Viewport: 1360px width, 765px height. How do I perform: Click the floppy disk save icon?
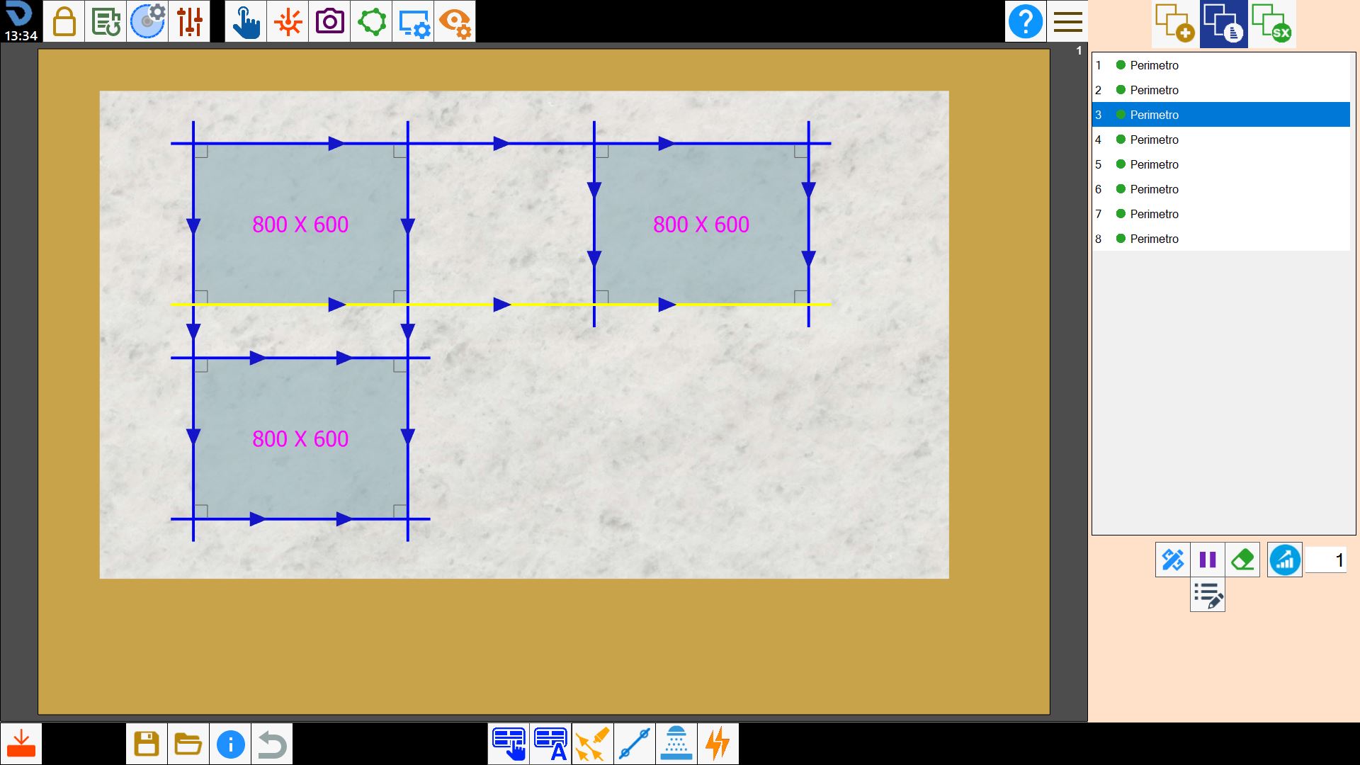(x=147, y=744)
